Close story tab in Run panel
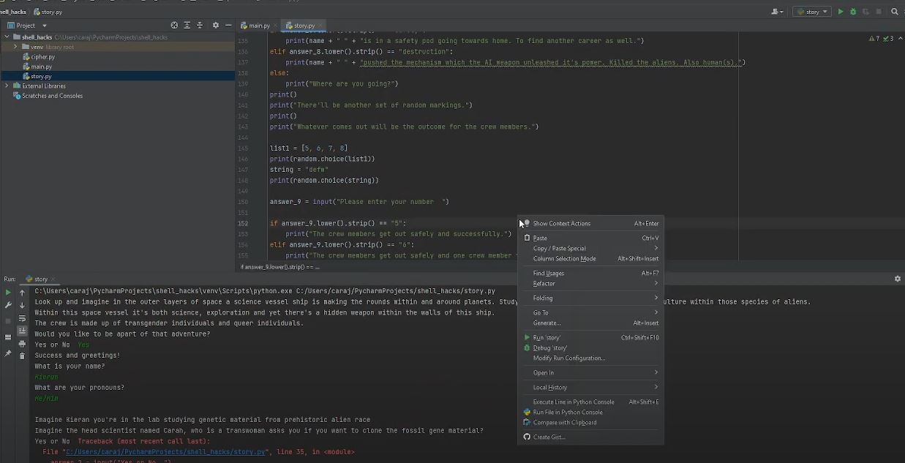 [55, 279]
